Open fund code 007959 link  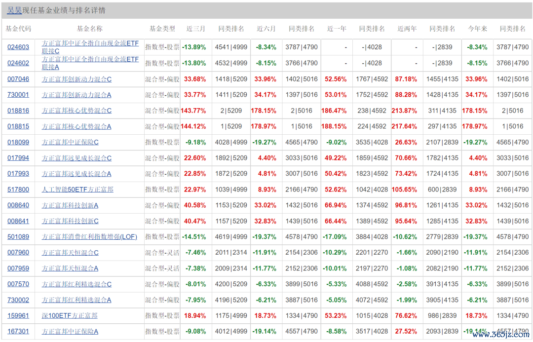pos(18,268)
